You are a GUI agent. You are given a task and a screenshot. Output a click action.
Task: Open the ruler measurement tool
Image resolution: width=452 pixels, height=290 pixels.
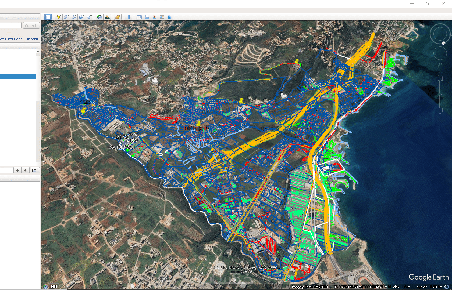pyautogui.click(x=129, y=17)
